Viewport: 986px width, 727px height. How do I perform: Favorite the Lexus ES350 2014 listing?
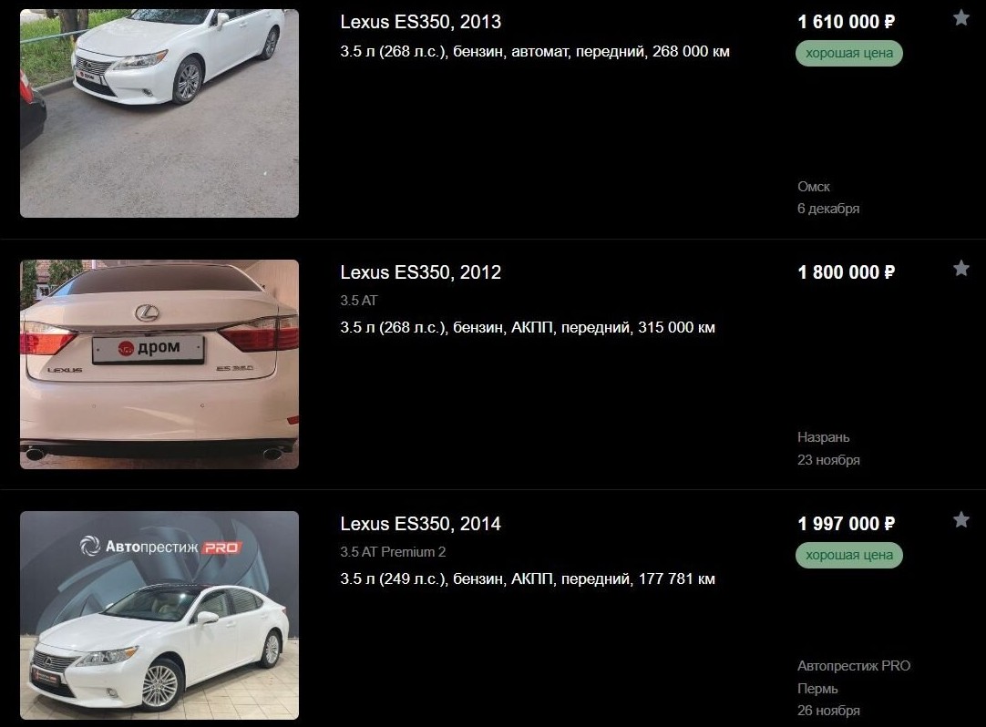(x=960, y=519)
